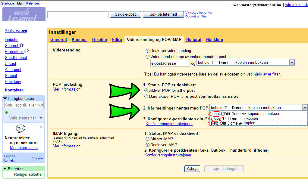Click Rediger etiketter link
The width and height of the screenshot is (308, 179).
pos(29,174)
